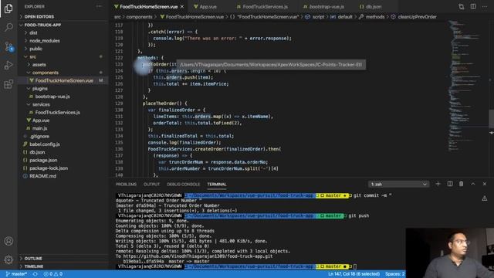Expand the dist folder
494x278 pixels.
pyautogui.click(x=33, y=32)
